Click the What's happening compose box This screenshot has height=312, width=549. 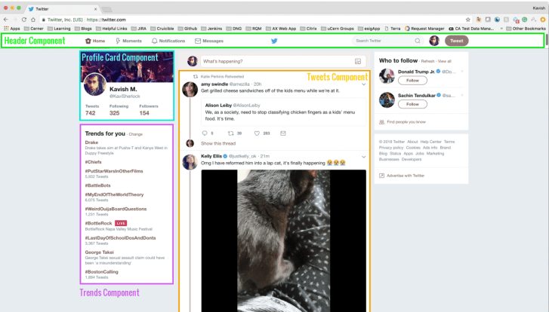283,61
